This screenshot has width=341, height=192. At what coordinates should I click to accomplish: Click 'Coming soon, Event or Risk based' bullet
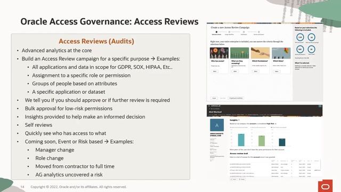click(x=79, y=141)
